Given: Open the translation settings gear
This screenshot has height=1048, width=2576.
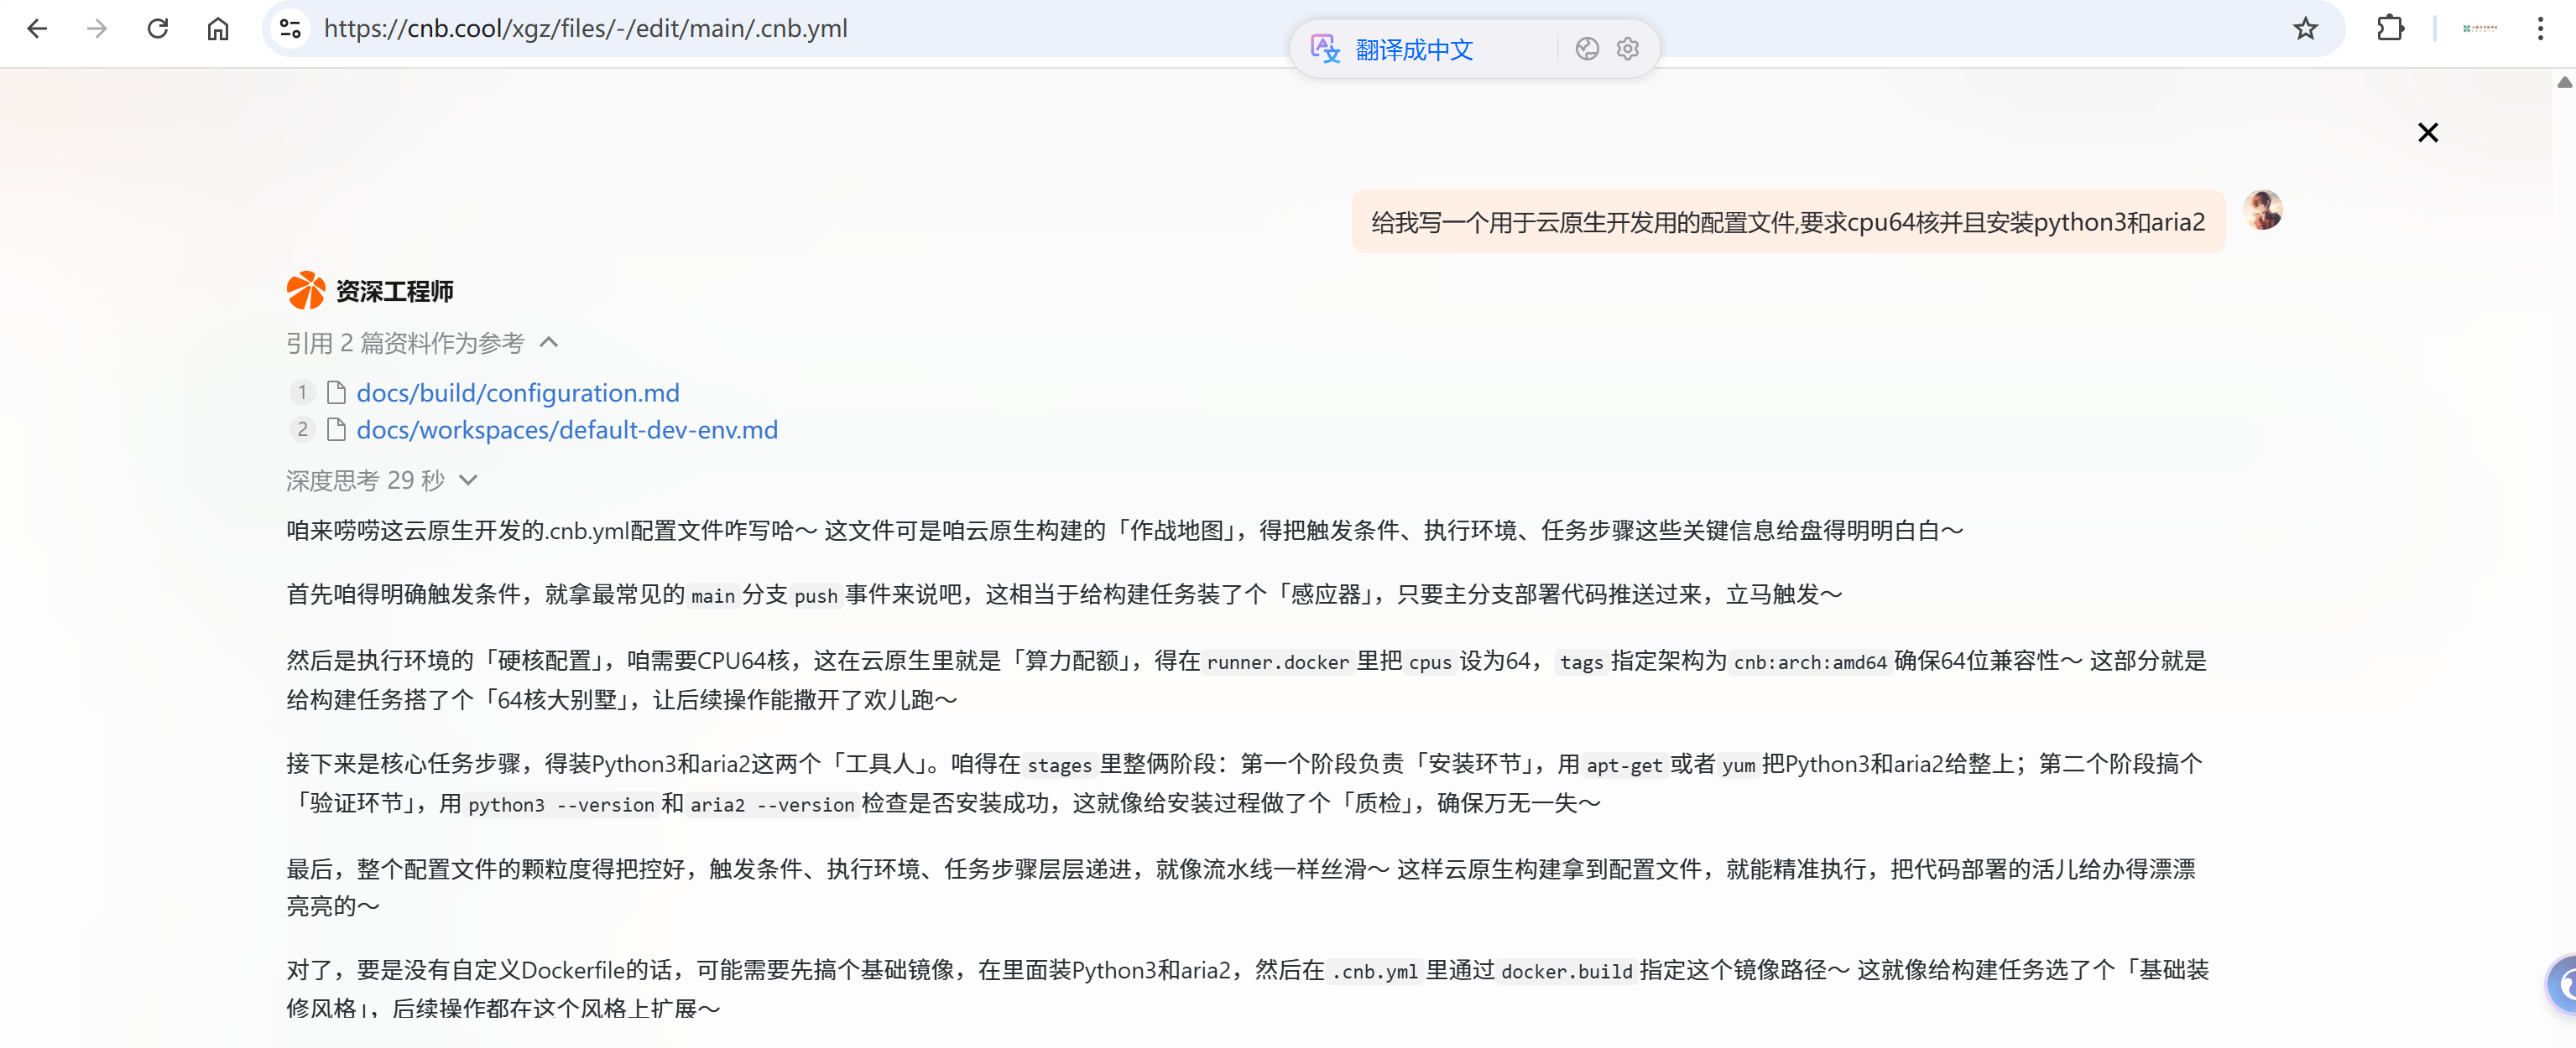Looking at the screenshot, I should (1627, 48).
